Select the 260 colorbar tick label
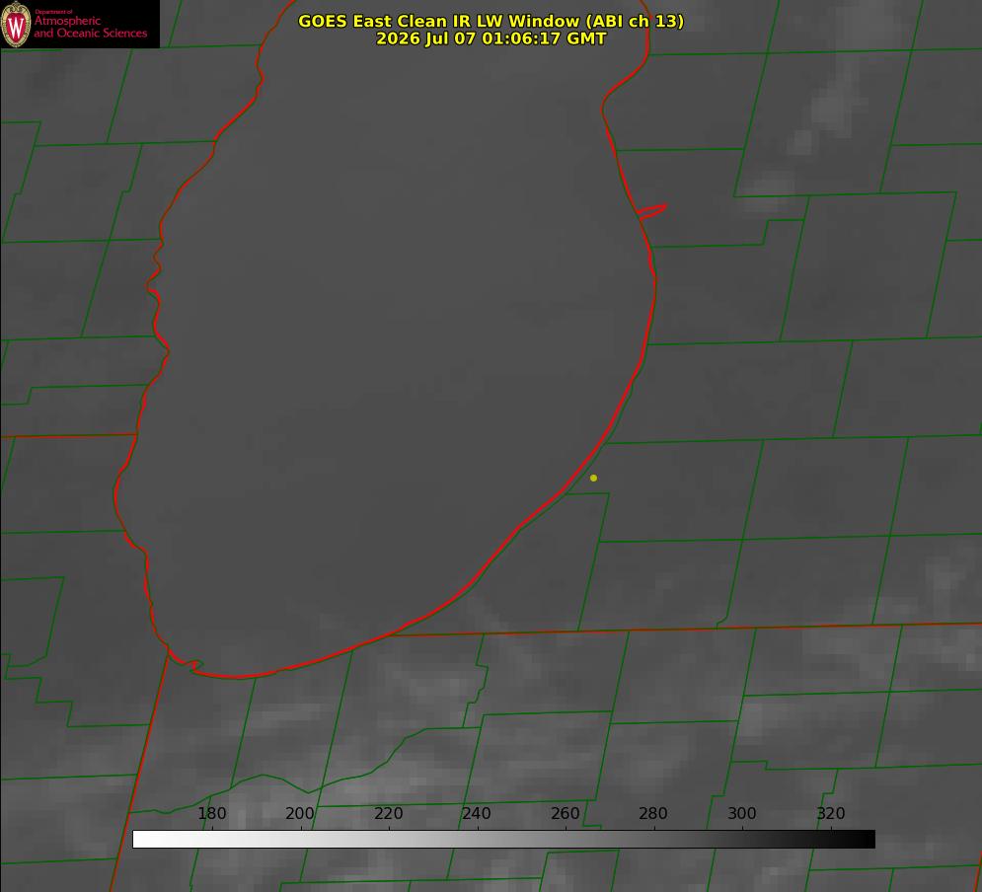This screenshot has width=982, height=892. click(x=565, y=813)
